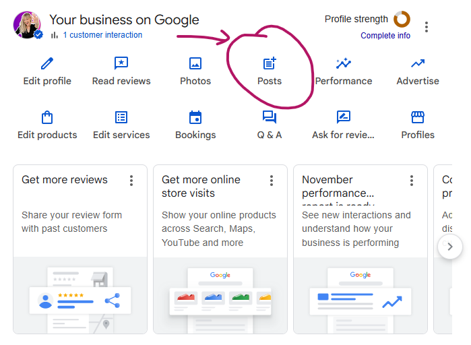Viewport: 471px width, 345px height.
Task: Open options menu on November performance card
Action: click(x=412, y=181)
